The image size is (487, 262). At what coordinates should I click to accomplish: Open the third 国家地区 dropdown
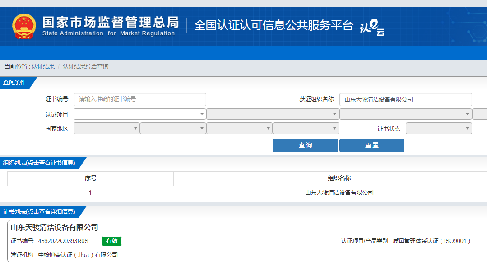coord(240,128)
